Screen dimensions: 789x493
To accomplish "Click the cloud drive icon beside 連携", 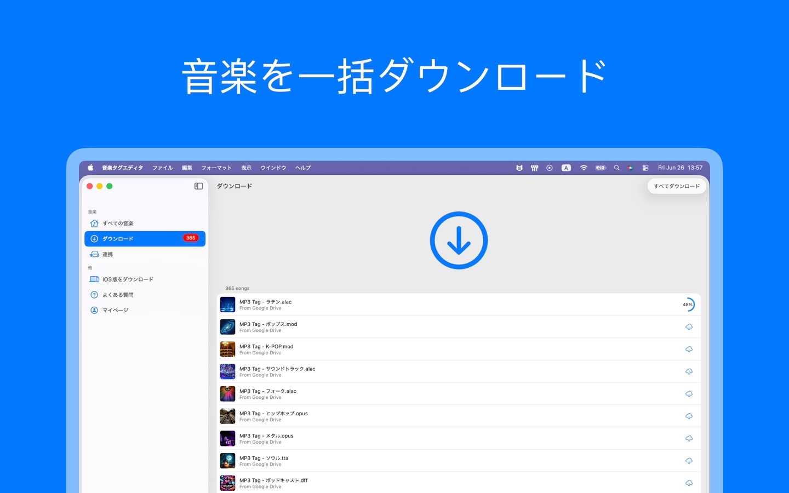I will (94, 254).
